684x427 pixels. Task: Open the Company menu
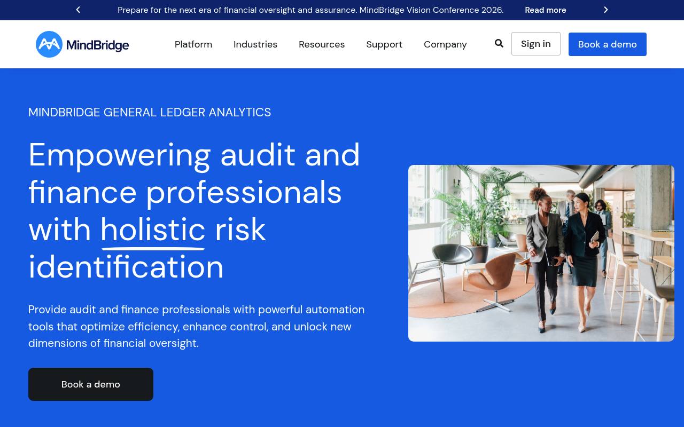[445, 44]
